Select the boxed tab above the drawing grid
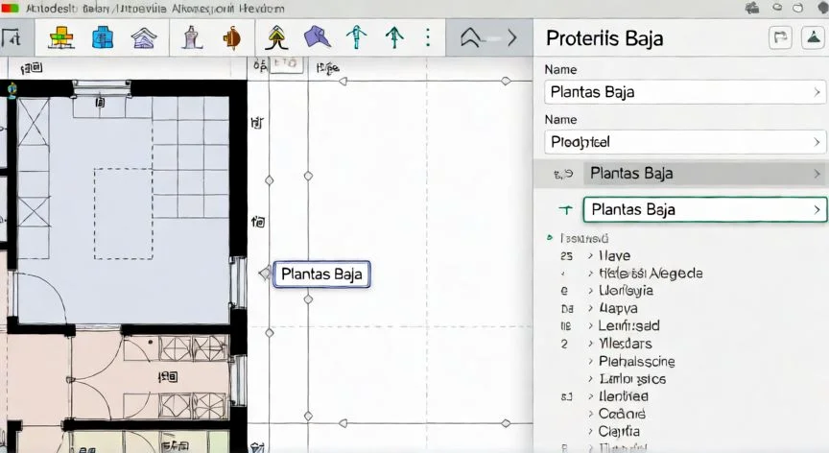Screen dimensions: 829x453 286,64
